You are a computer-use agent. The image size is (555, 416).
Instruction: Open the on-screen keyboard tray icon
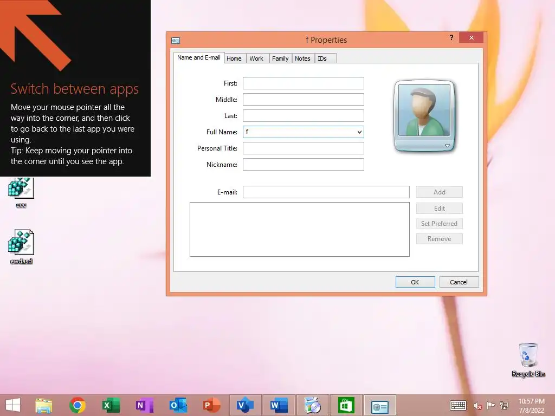458,405
